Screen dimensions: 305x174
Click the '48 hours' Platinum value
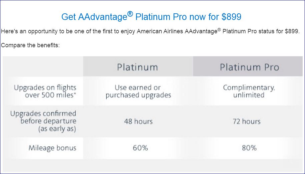tap(138, 121)
